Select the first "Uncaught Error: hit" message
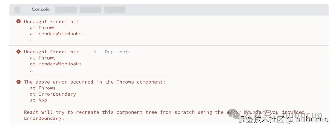Screen dimensions: 333x128 51,22
